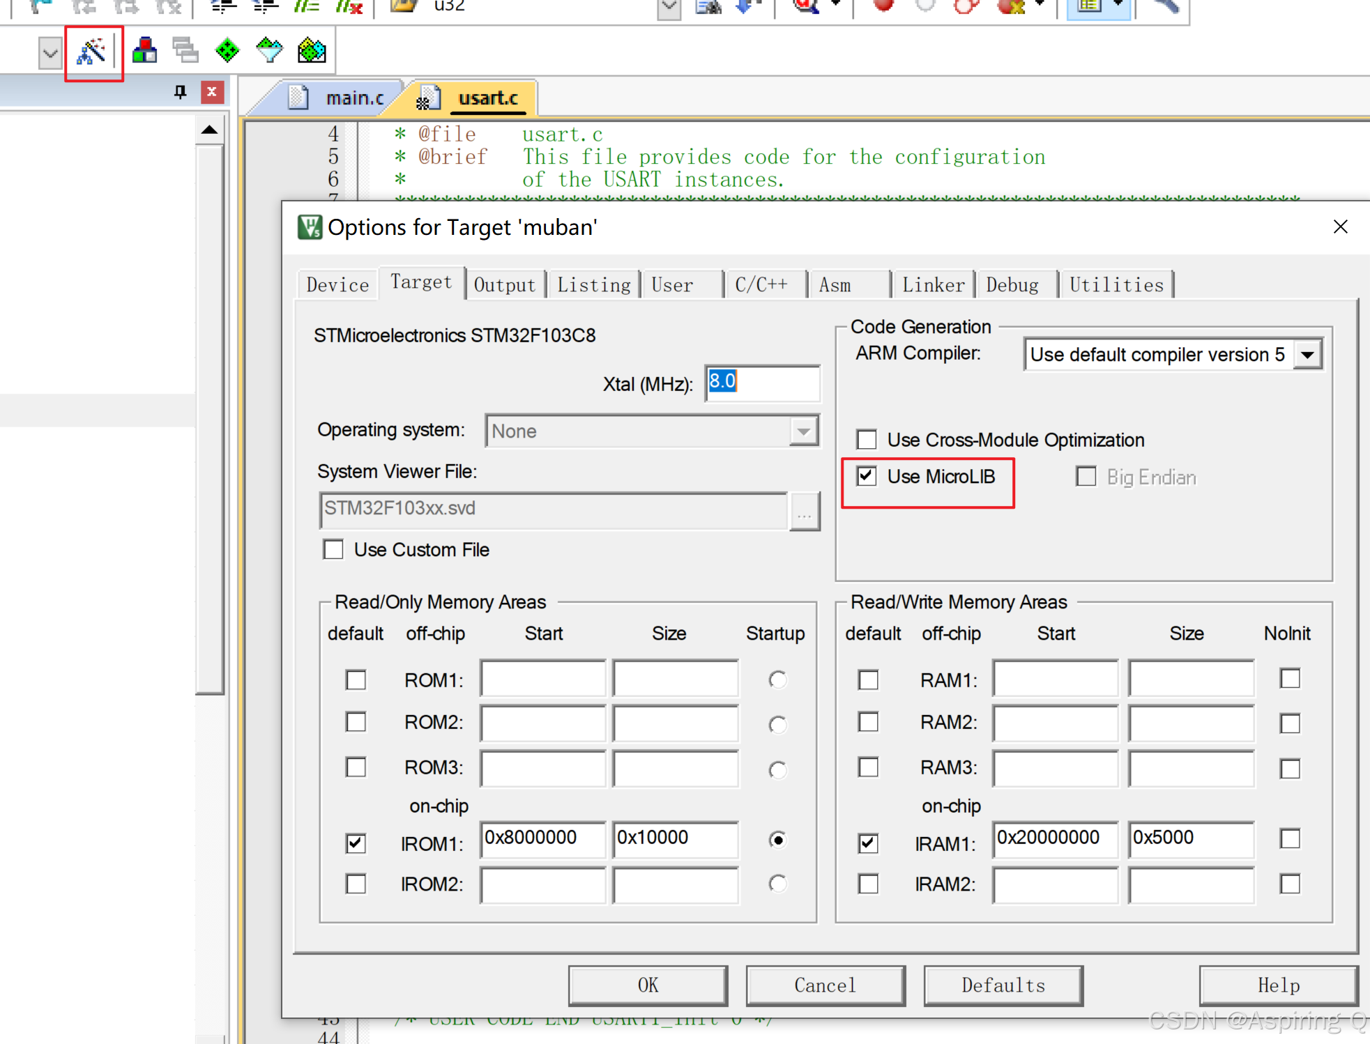The width and height of the screenshot is (1370, 1044).
Task: Launch the Pack Installer icon
Action: click(x=312, y=51)
